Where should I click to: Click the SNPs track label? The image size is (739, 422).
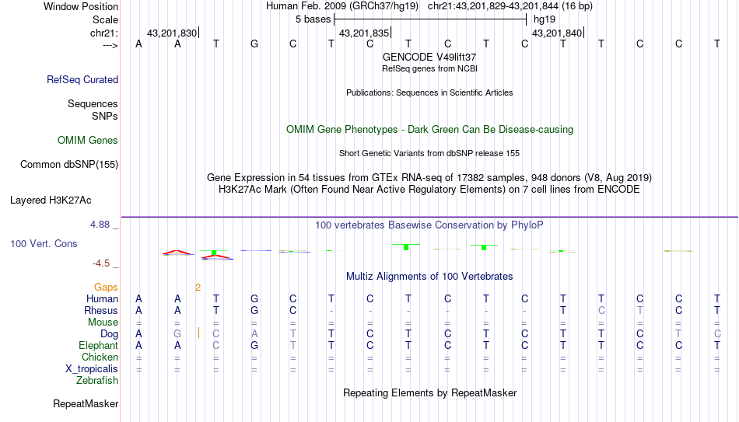click(x=105, y=116)
